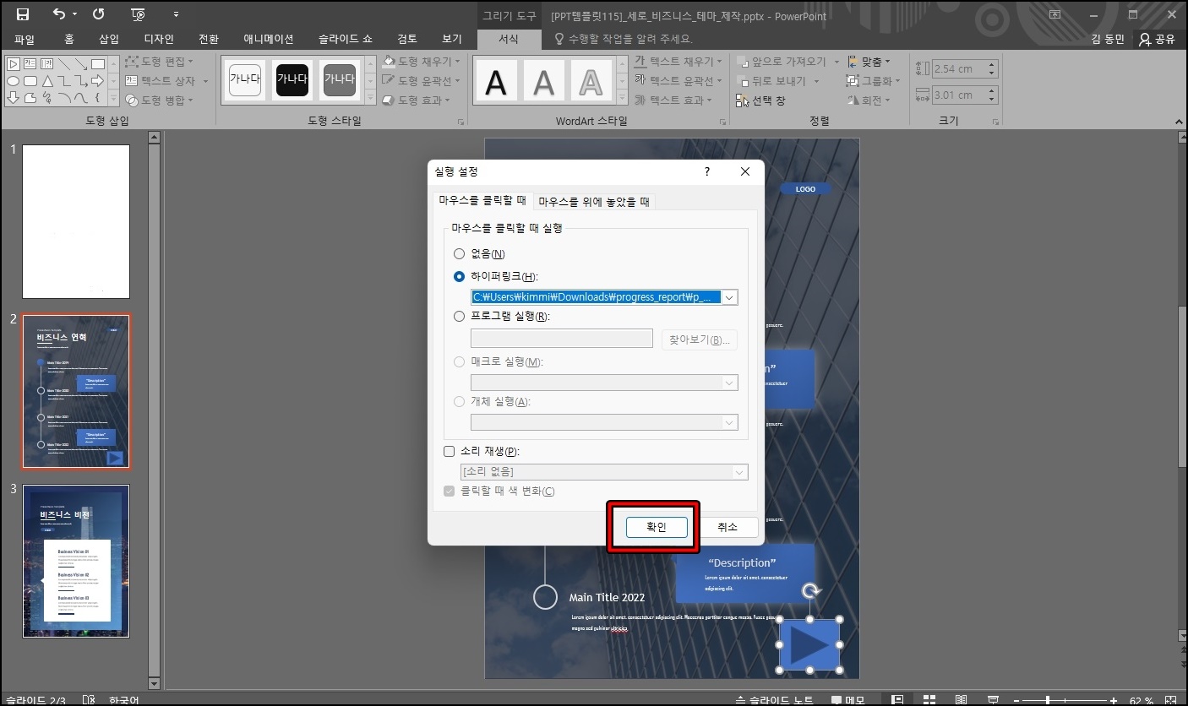Image resolution: width=1188 pixels, height=706 pixels.
Task: Apply the white outlined shape style
Action: (x=245, y=79)
